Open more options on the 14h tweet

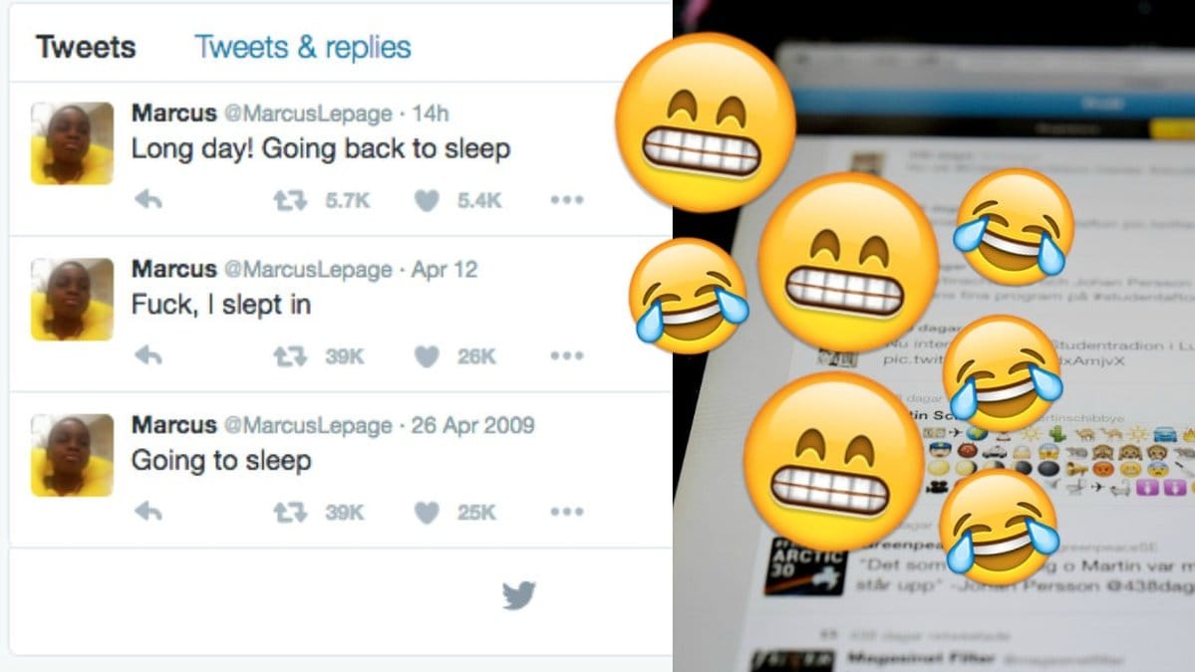(x=567, y=200)
